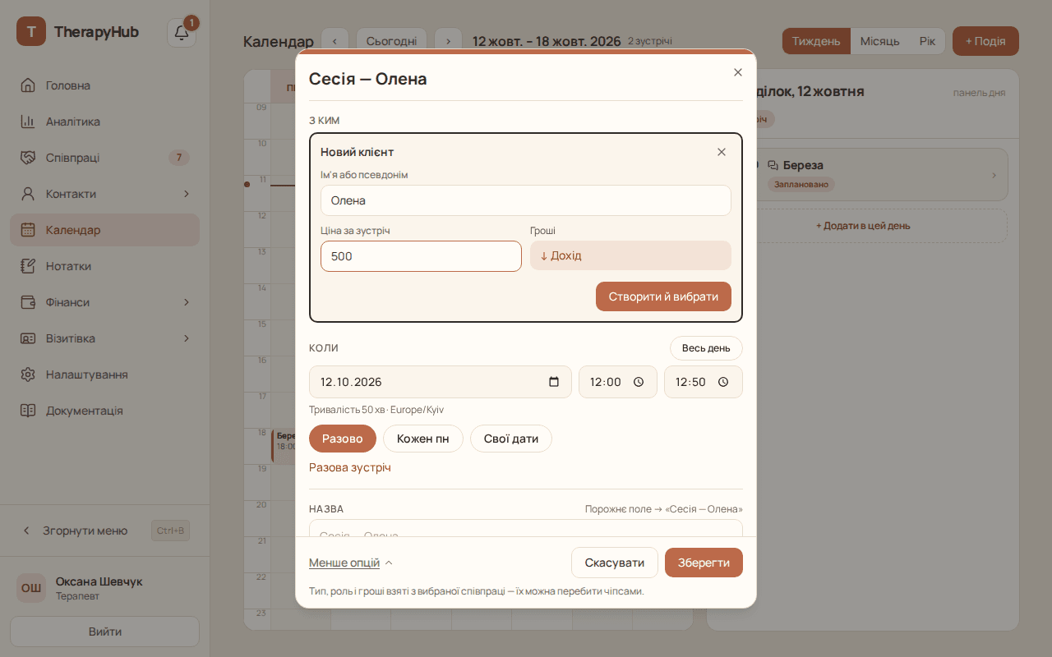The width and height of the screenshot is (1052, 657).
Task: Click Створити й вибрати button
Action: coord(663,296)
